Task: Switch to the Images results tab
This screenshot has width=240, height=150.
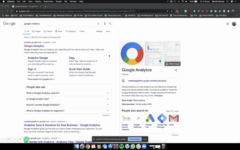Action: click(x=37, y=31)
